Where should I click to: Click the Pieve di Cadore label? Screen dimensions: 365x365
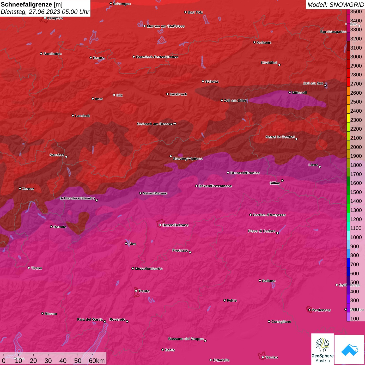click(262, 231)
